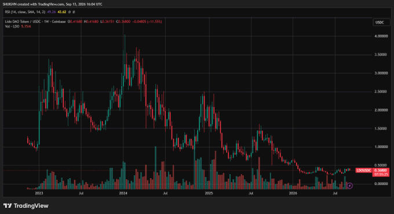
Task: Click the open price O0.41680
Action: 75,21
